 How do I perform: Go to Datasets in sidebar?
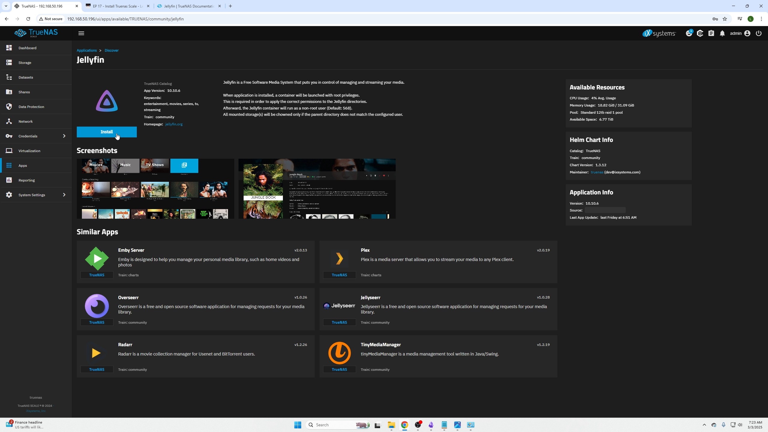coord(36,77)
